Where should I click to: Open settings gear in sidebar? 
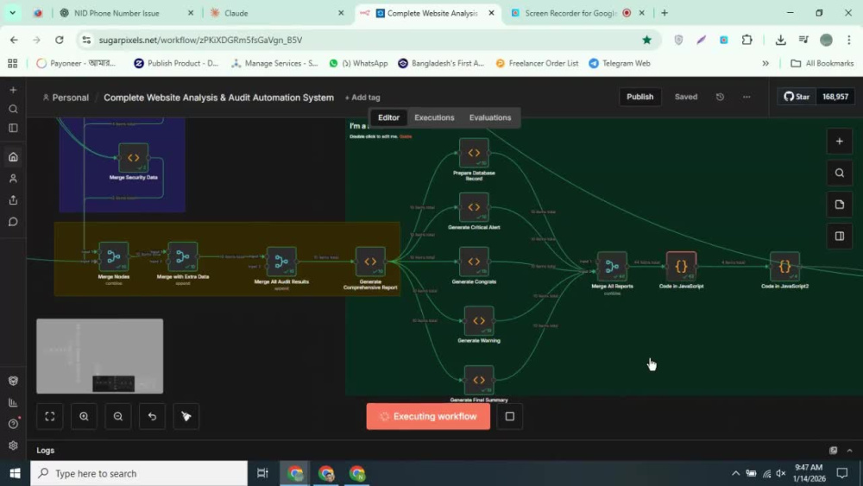click(x=13, y=445)
